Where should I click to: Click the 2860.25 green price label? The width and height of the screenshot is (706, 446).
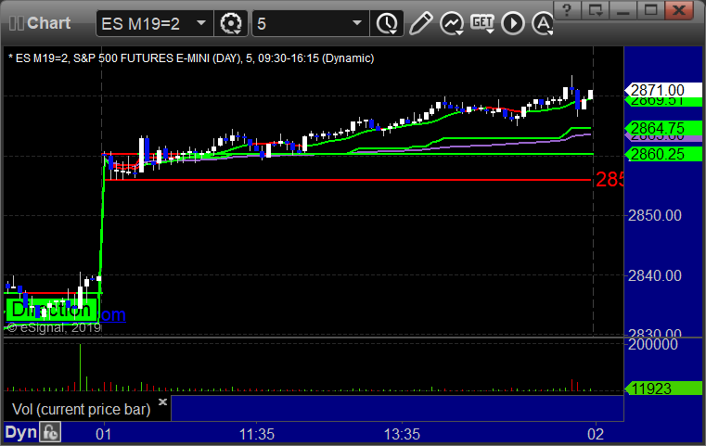click(x=662, y=154)
